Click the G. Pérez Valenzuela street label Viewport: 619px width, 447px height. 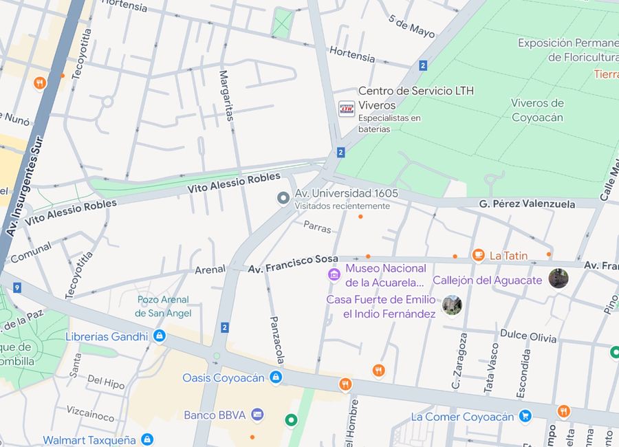(x=527, y=204)
